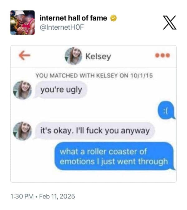Open the @InternetHOF handle link
This screenshot has width=187, height=210.
point(62,27)
